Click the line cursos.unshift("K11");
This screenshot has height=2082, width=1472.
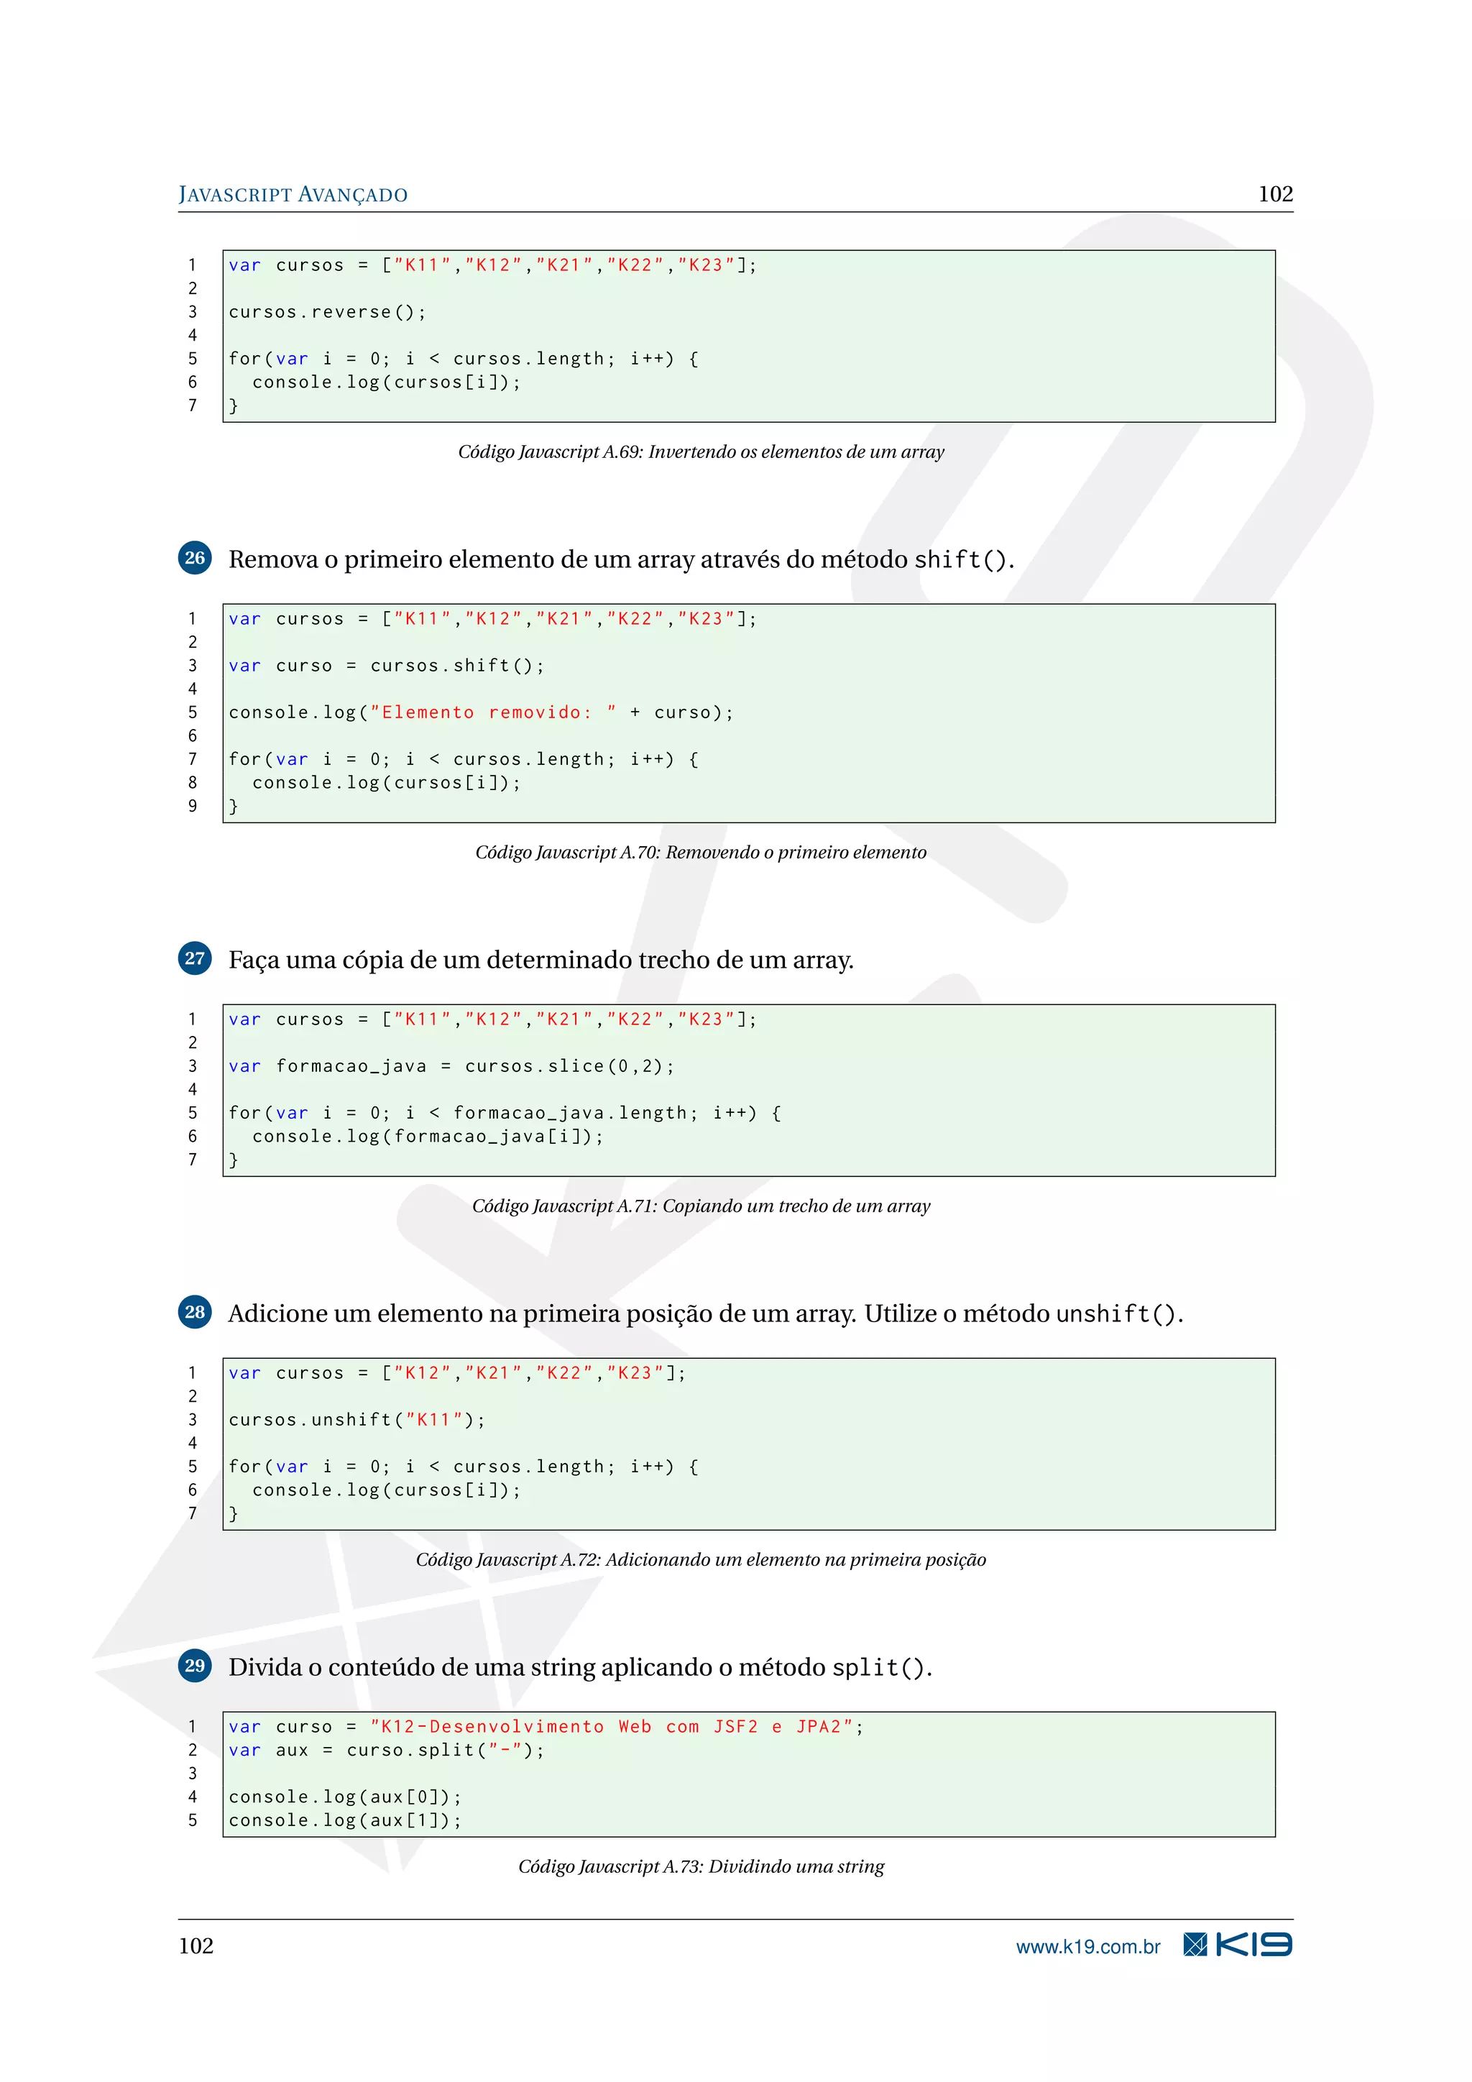click(x=357, y=1420)
